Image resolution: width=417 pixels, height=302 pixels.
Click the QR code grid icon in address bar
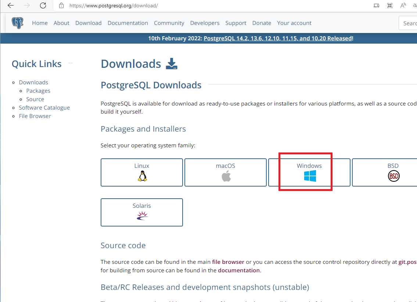pos(390,5)
